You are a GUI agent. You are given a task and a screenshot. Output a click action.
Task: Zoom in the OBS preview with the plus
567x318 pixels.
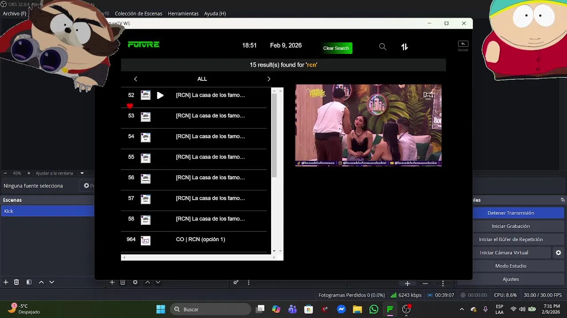(29, 173)
